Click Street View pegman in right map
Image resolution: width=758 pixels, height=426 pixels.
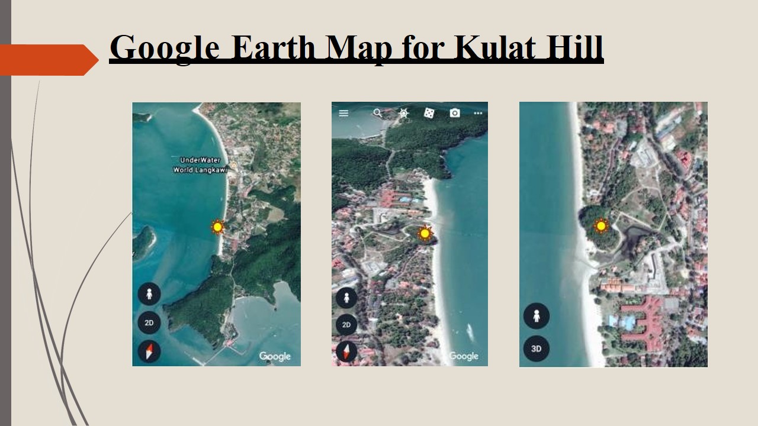(x=537, y=316)
